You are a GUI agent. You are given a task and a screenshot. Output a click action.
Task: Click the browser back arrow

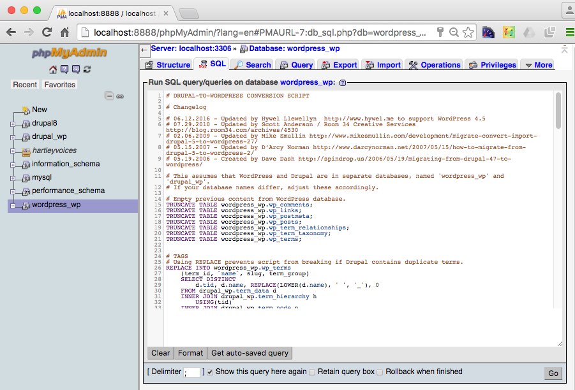pyautogui.click(x=11, y=32)
